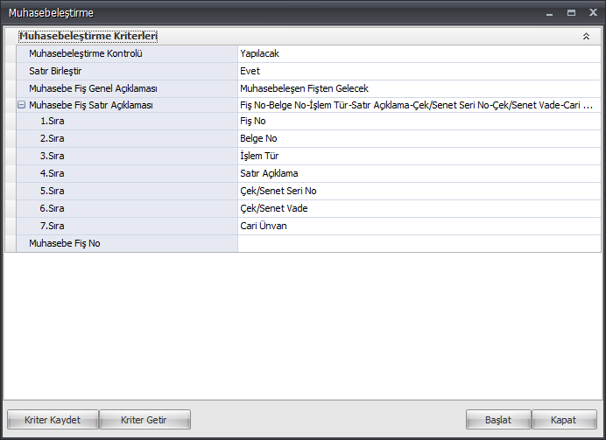The width and height of the screenshot is (606, 440).
Task: Collapse the Muhasebe Fiş Satır Açıklaması tree node
Action: [22, 105]
